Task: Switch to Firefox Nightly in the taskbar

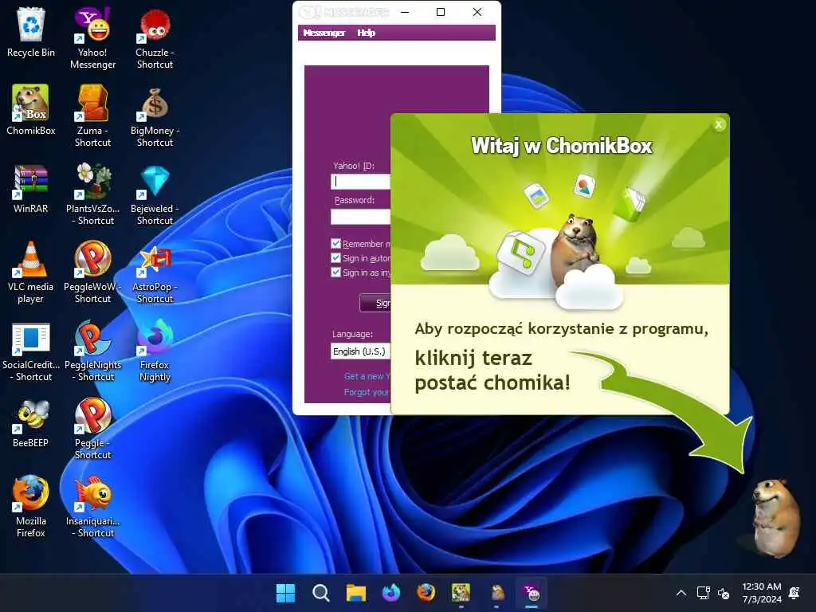Action: [390, 593]
